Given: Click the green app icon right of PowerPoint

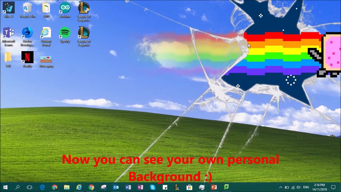Looking at the screenshot, I should (226, 187).
